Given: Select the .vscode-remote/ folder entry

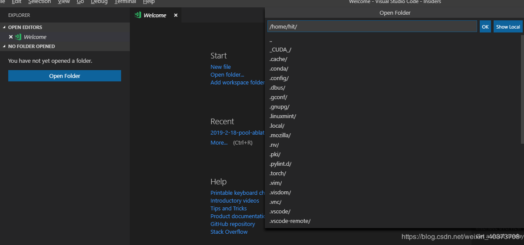Looking at the screenshot, I should point(290,221).
